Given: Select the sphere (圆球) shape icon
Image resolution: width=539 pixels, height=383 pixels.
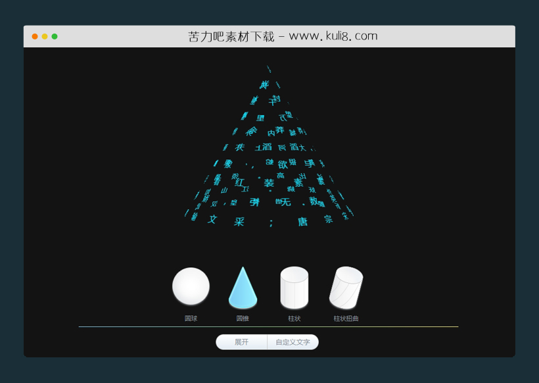Looking at the screenshot, I should [x=191, y=286].
